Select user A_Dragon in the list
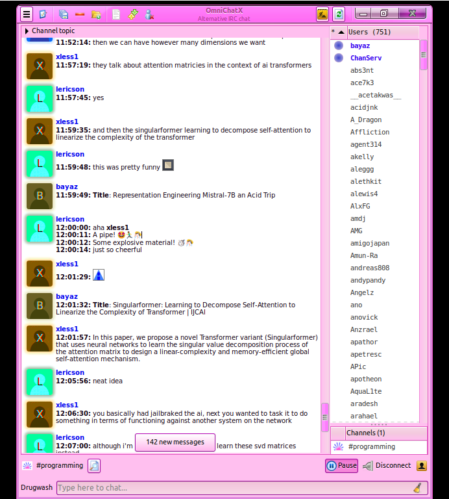449x499 pixels. pyautogui.click(x=366, y=120)
